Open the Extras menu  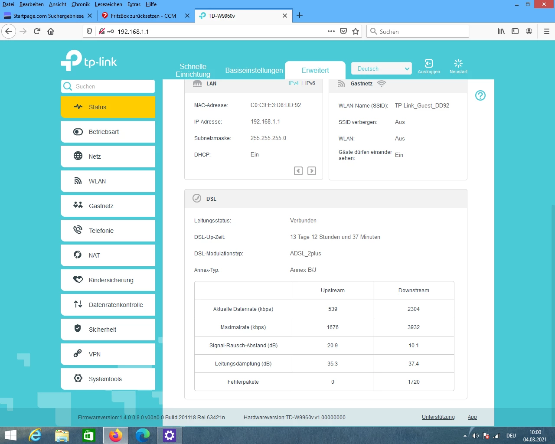pyautogui.click(x=134, y=4)
